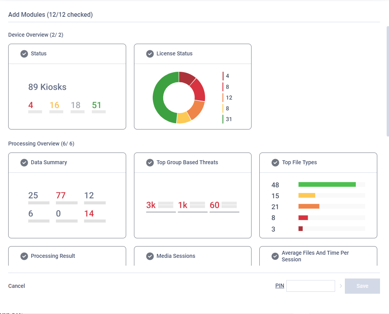Click the Save button
Screen dimensions: 389x314
click(362, 286)
